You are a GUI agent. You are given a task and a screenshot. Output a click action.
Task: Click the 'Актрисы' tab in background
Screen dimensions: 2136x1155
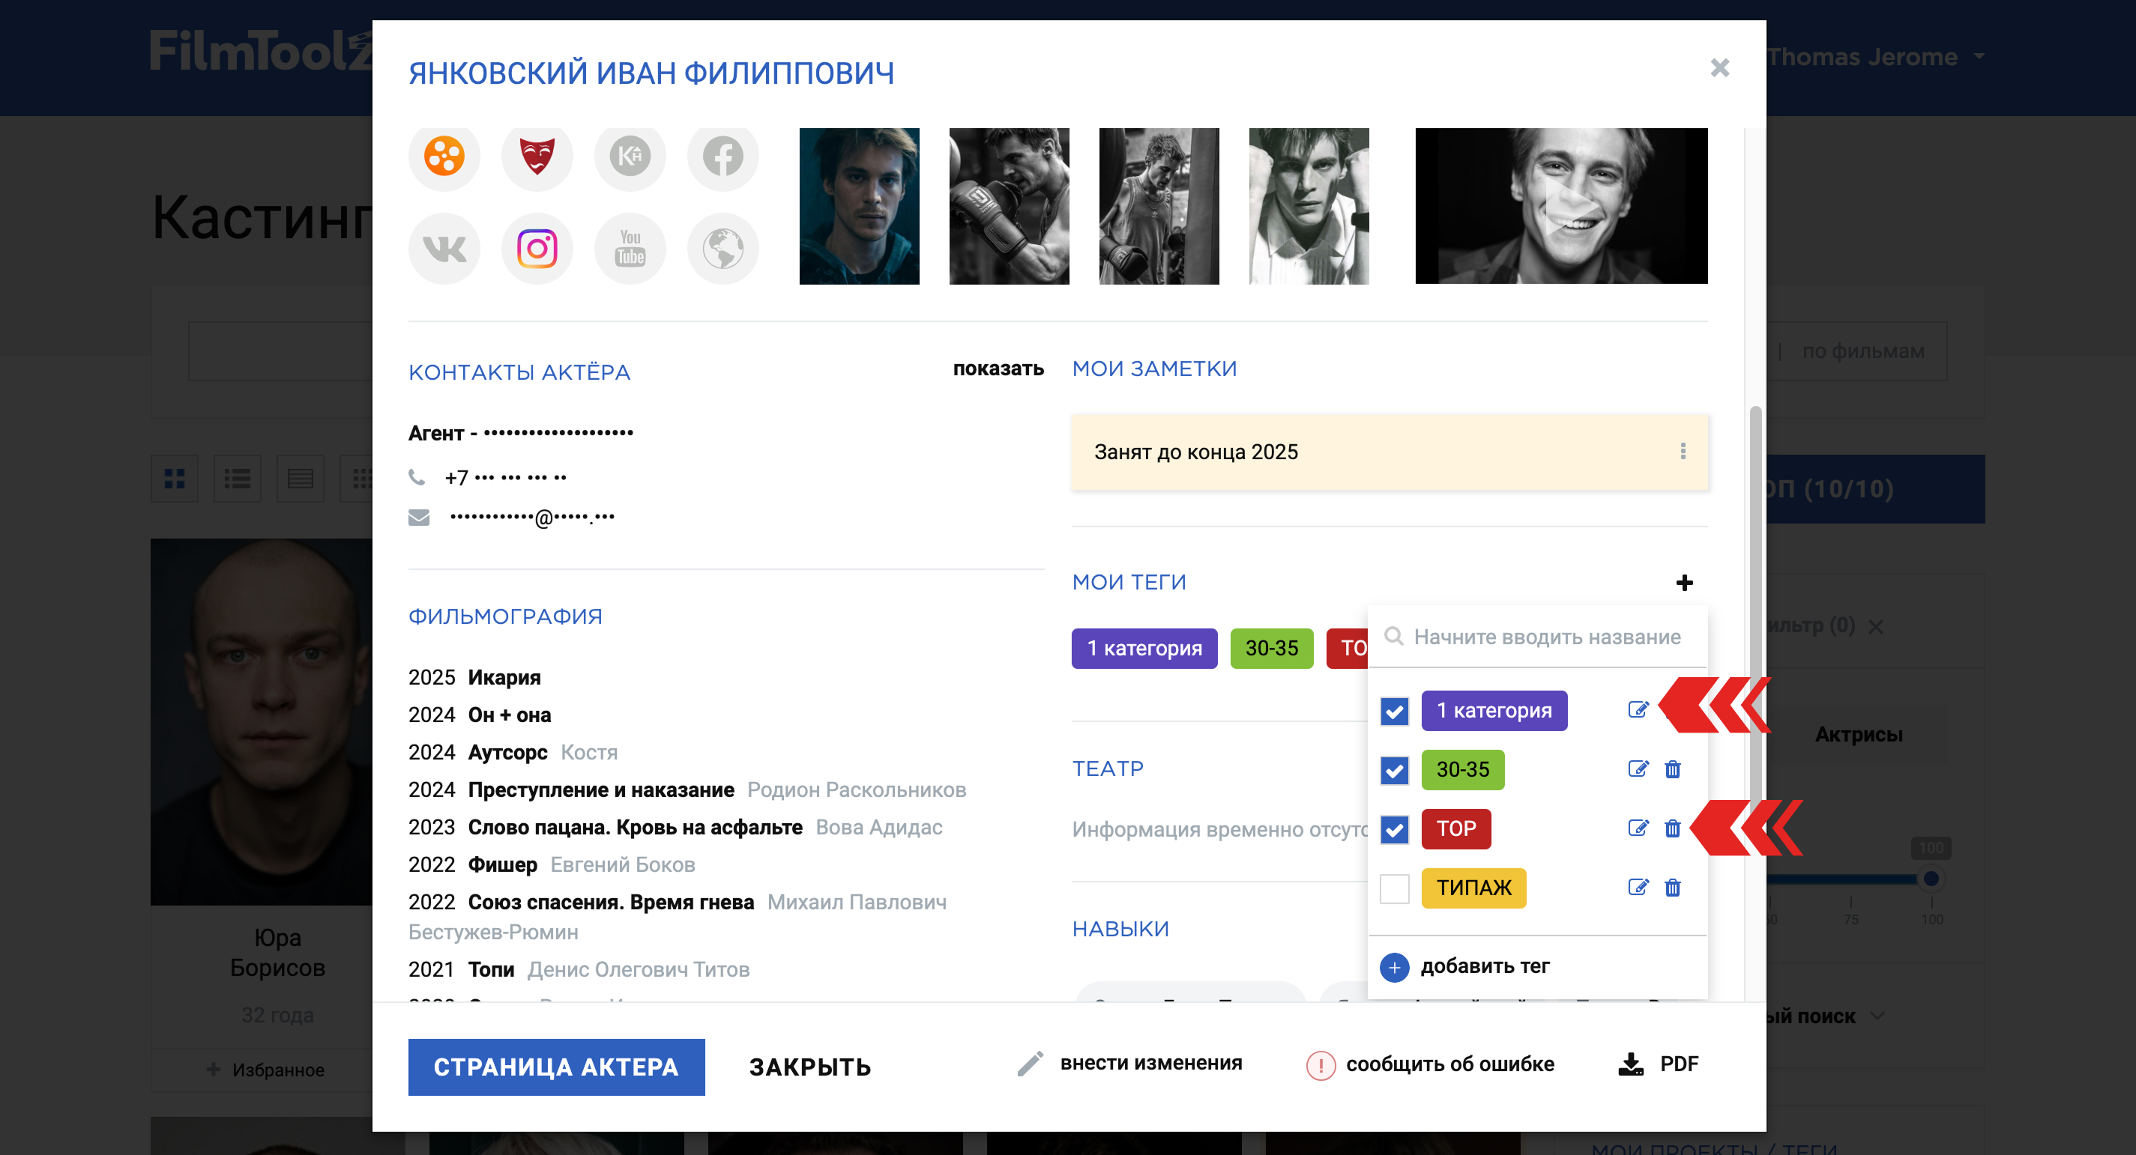pos(1858,734)
